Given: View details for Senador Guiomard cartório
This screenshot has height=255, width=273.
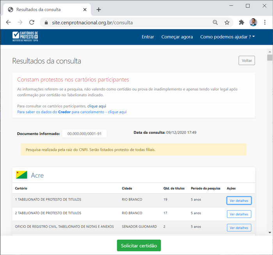Looking at the screenshot, I should (239, 228).
